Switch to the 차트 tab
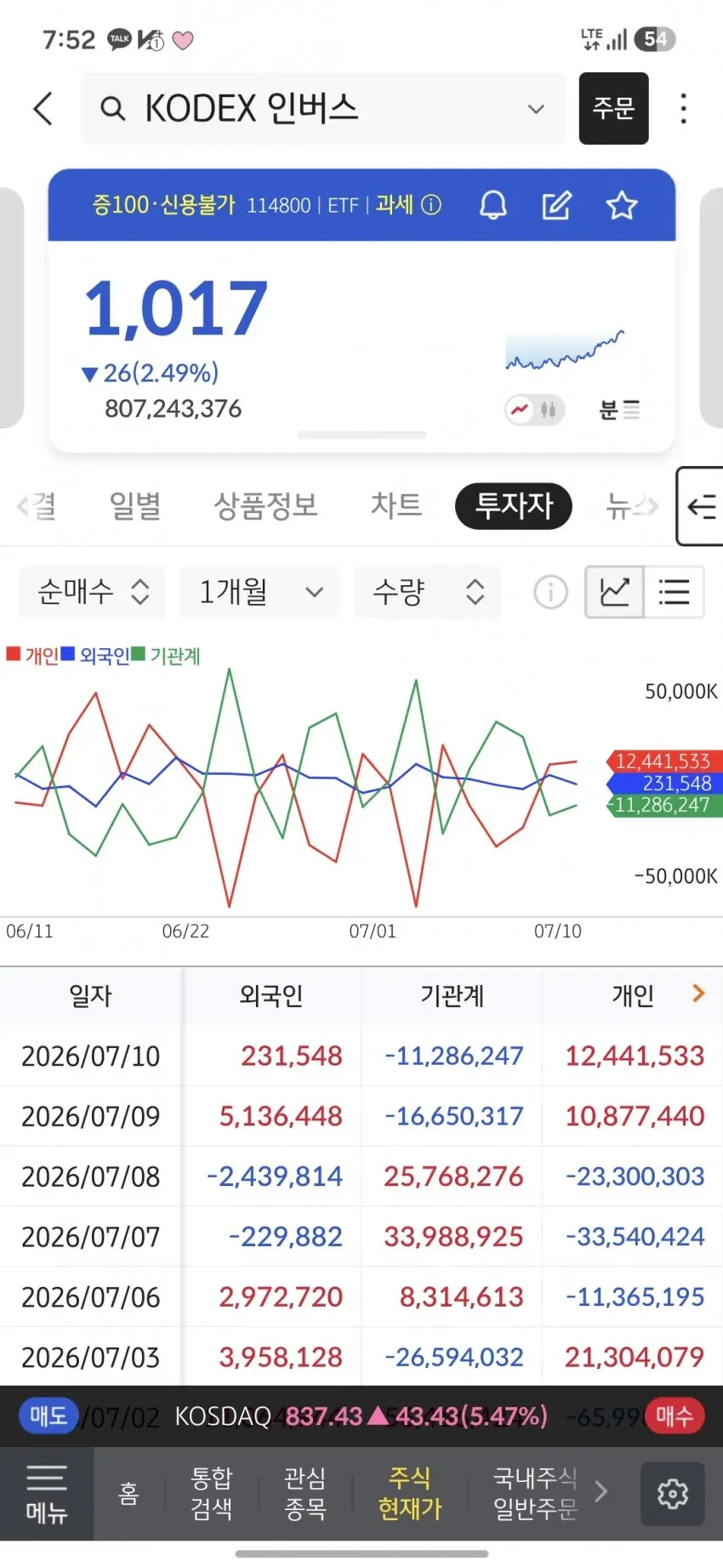The height and width of the screenshot is (1567, 723). pyautogui.click(x=396, y=505)
